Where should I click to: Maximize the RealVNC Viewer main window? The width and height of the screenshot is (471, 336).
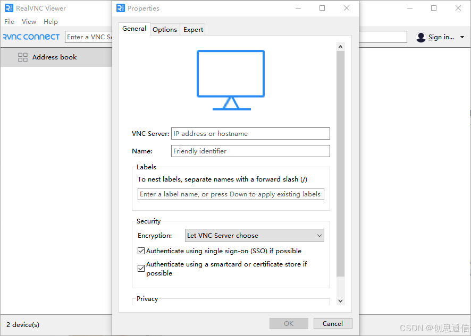click(x=434, y=8)
